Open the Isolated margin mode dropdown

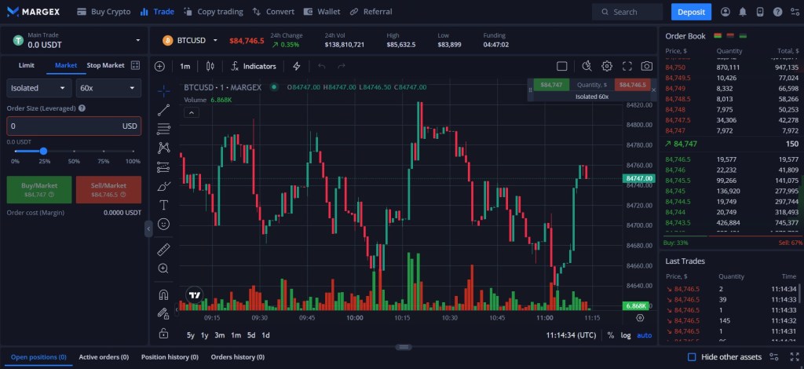[x=39, y=88]
